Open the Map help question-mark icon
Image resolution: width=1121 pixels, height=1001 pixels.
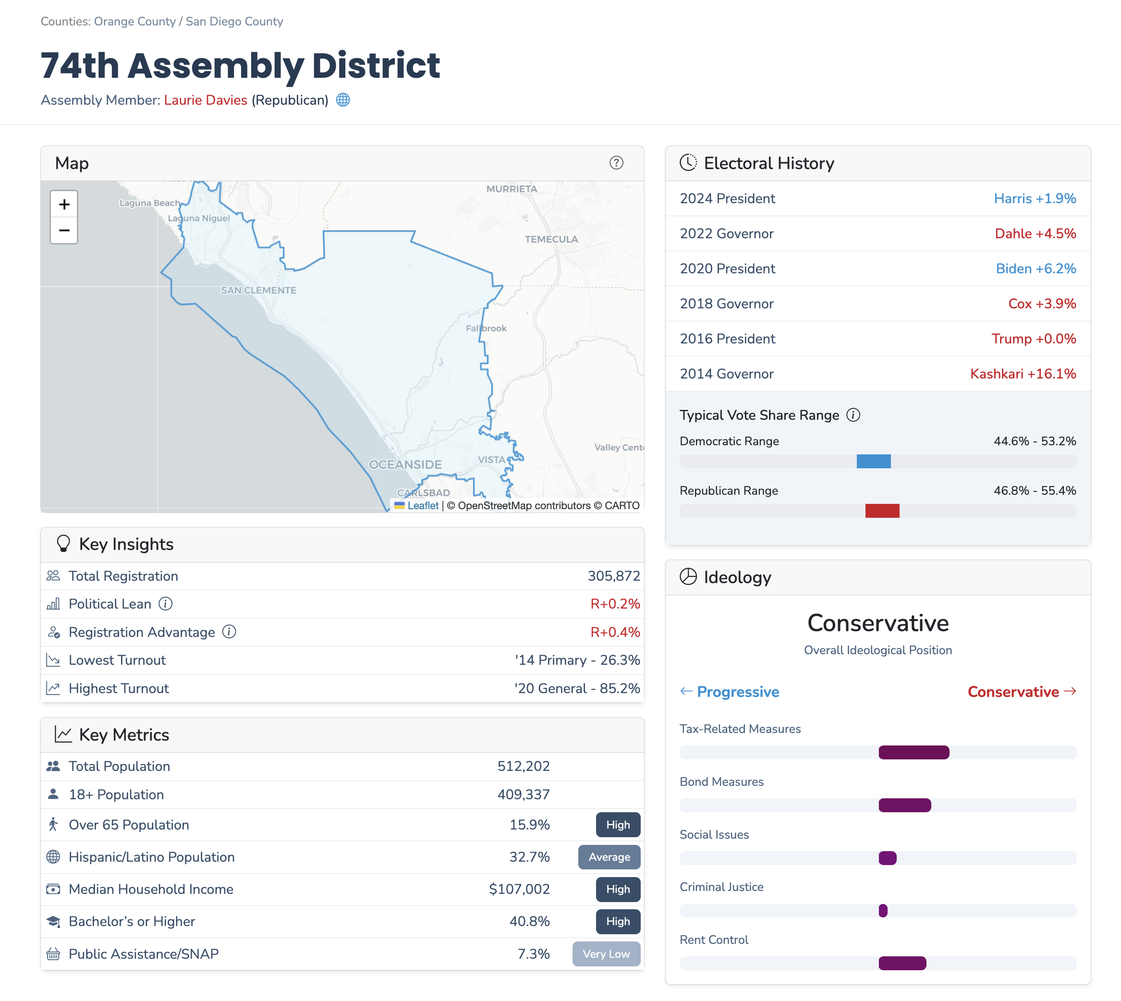616,163
